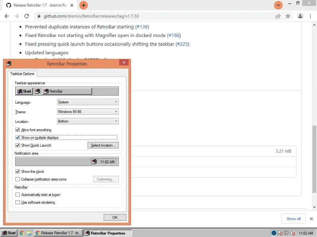Image resolution: width=317 pixels, height=237 pixels.
Task: Click the share page icon in address bar
Action: pos(278,16)
